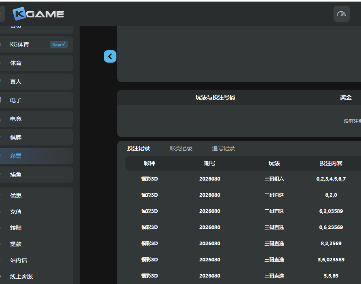The image size is (361, 284).
Task: Click the KGAME logo
Action: pyautogui.click(x=38, y=14)
